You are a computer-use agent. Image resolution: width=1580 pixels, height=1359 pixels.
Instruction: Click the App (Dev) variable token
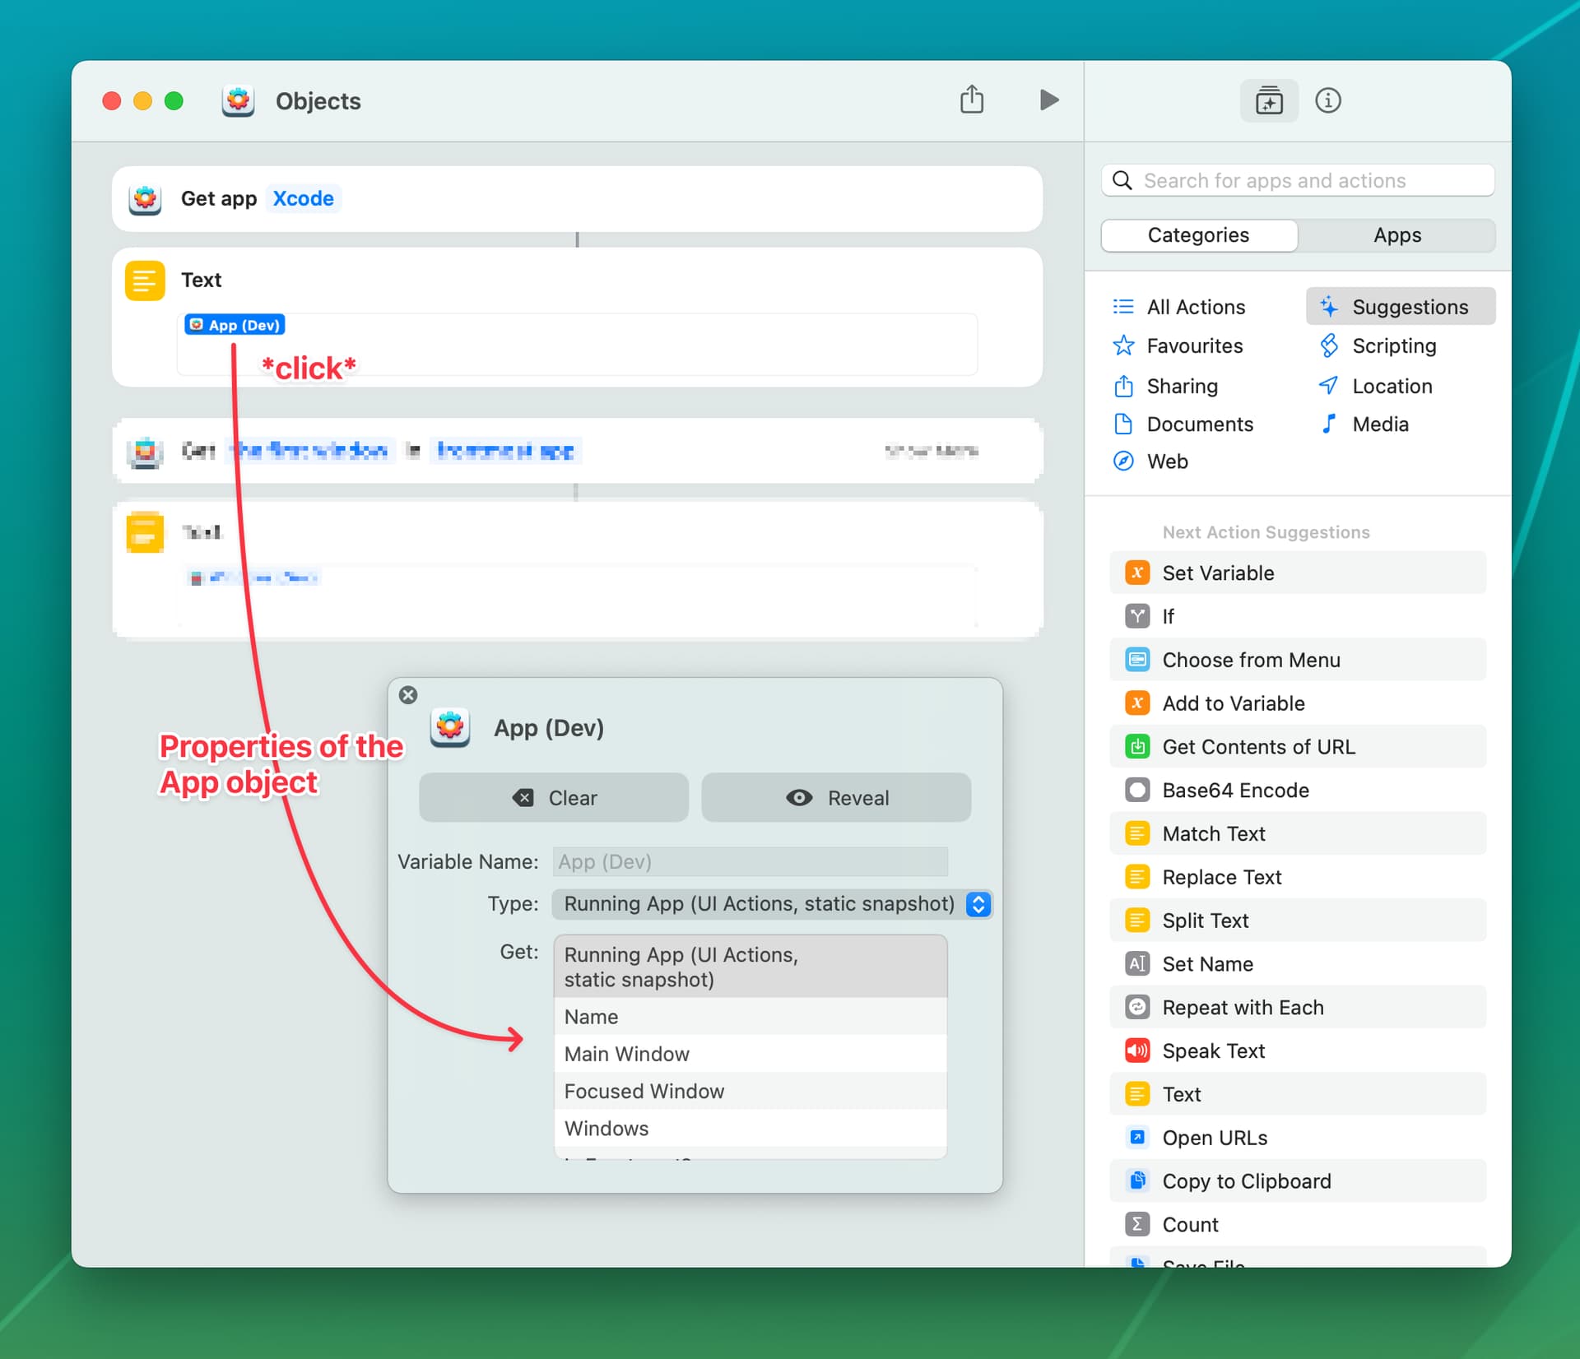pos(235,325)
